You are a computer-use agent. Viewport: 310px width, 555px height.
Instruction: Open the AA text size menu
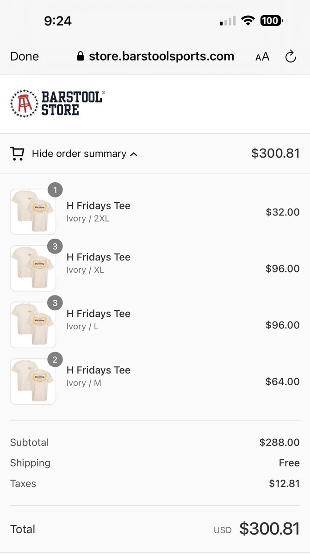click(262, 56)
